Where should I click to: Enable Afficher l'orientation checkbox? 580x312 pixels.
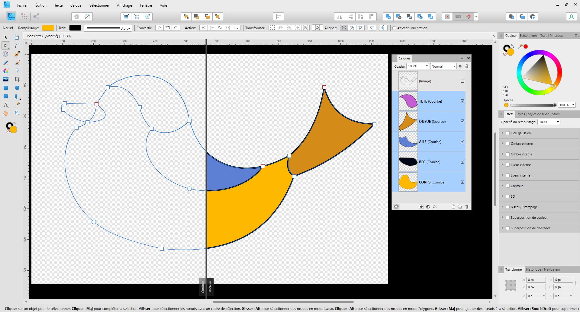(x=394, y=28)
